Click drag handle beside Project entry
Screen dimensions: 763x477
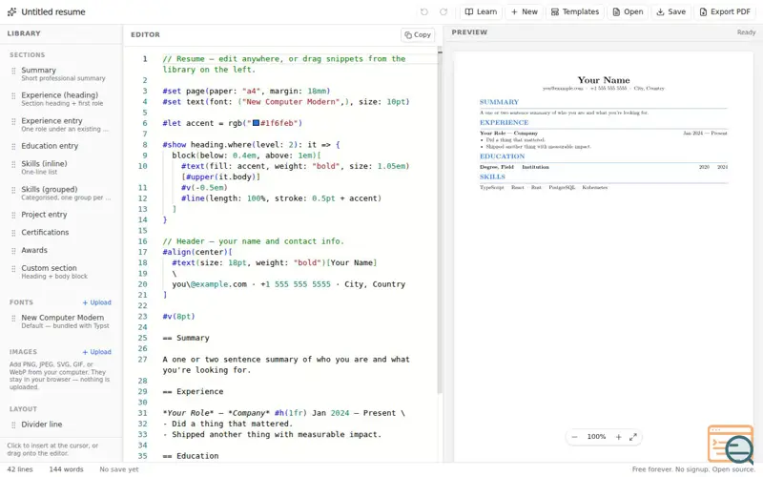(13, 215)
